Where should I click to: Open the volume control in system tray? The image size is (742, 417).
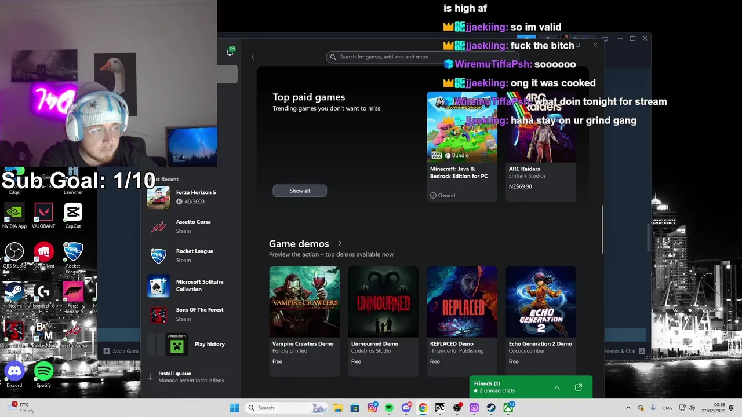(693, 408)
